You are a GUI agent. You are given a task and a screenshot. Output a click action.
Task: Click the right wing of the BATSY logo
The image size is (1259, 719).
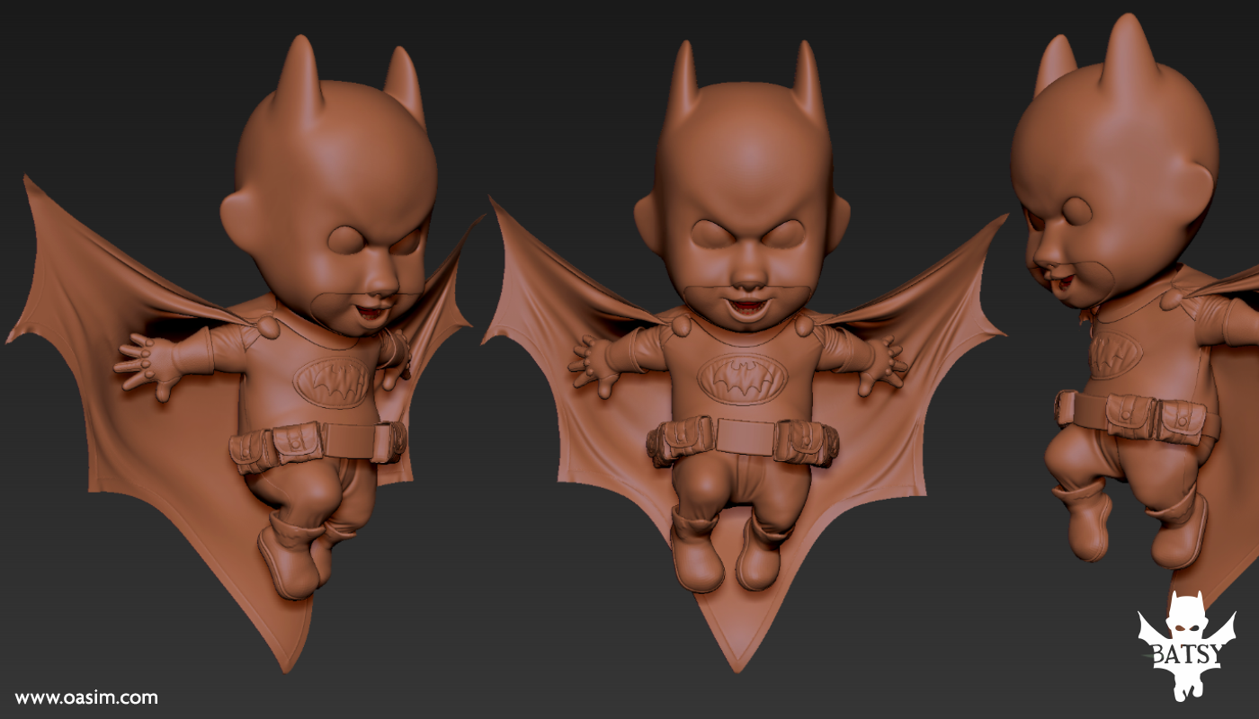1226,627
